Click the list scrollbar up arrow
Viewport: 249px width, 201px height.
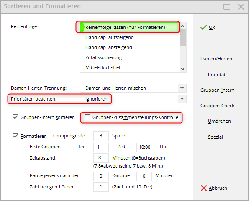point(182,26)
